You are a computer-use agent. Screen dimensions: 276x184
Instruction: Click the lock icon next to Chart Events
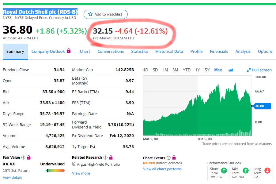pyautogui.click(x=174, y=157)
